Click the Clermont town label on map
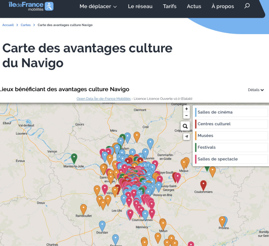The image size is (269, 246). coord(140,110)
